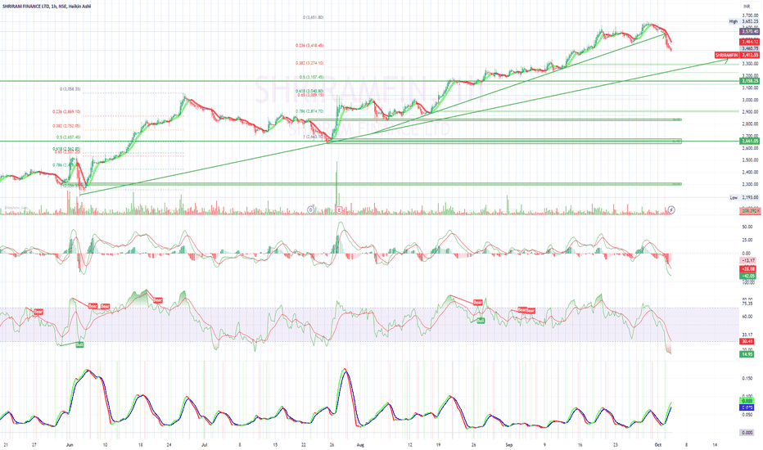This screenshot has height=450, width=763.
Task: Click the Sep date on time axis
Action: (509, 444)
